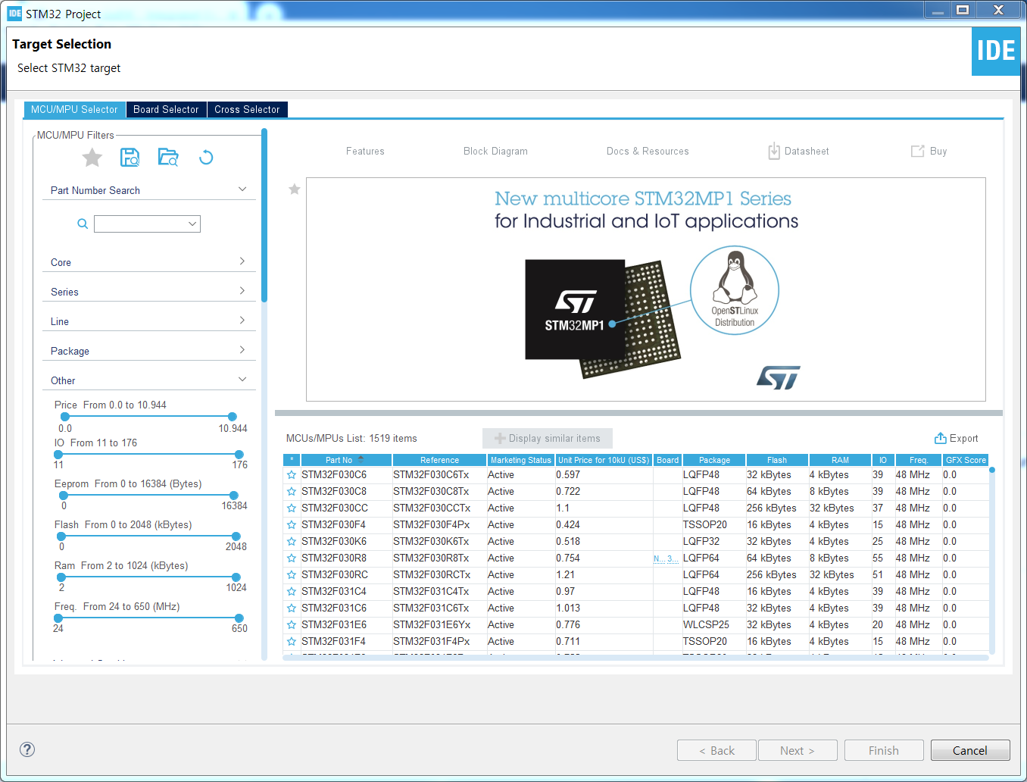Click the part number search magnifier icon
1027x782 pixels.
(83, 224)
